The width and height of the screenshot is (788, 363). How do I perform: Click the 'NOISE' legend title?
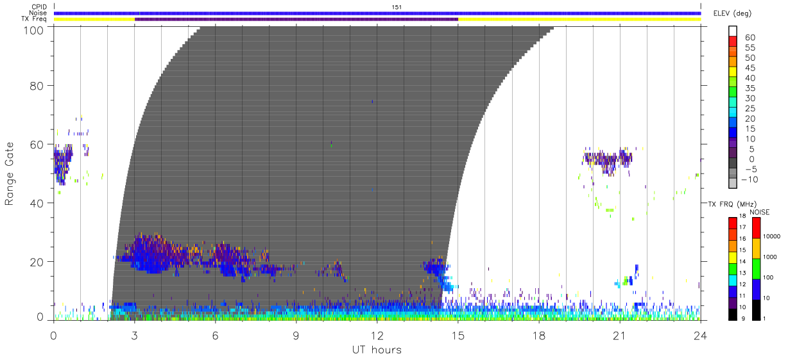pyautogui.click(x=759, y=212)
